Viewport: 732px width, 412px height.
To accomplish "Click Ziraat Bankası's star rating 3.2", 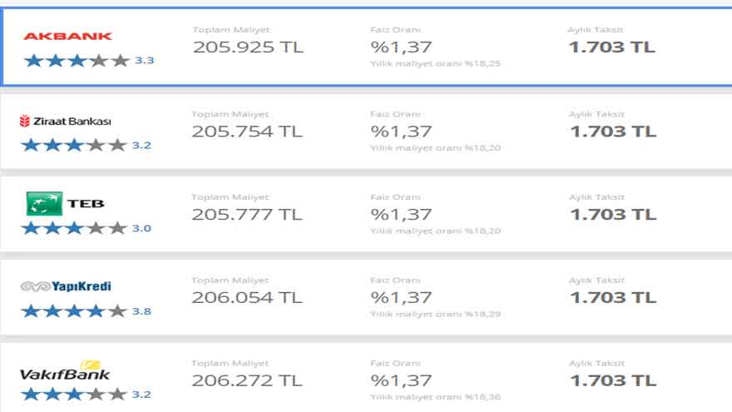I will [x=86, y=145].
